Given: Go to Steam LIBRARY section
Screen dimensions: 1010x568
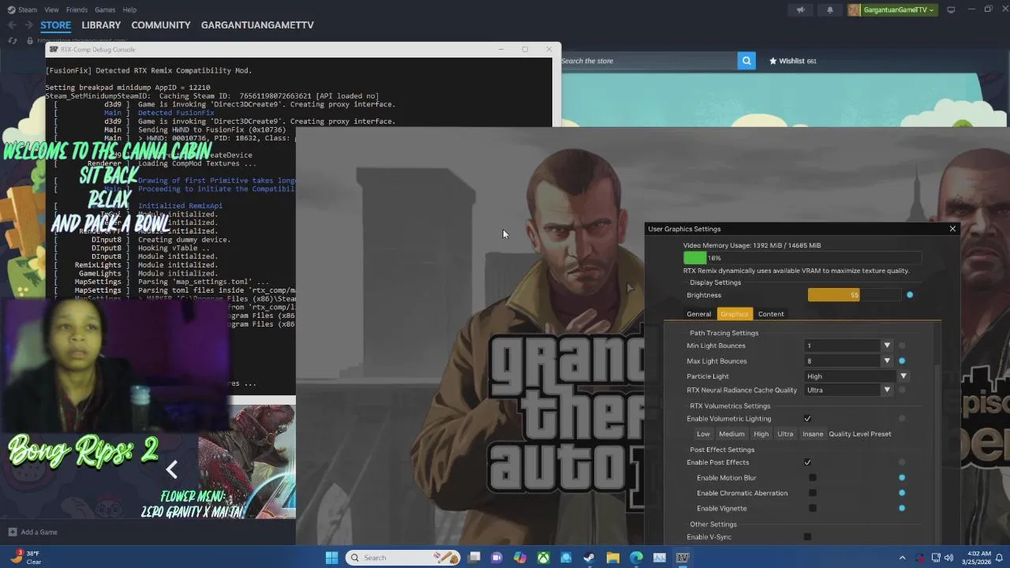Looking at the screenshot, I should point(101,25).
